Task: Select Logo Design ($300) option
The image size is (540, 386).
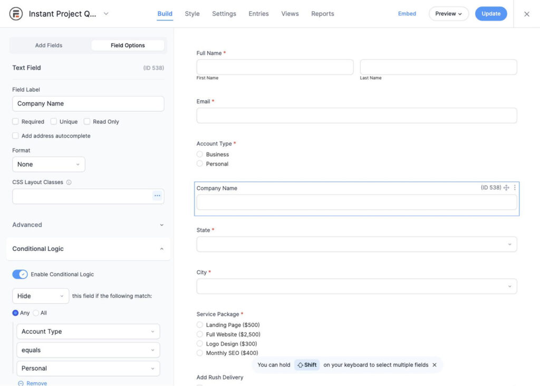Action: 200,344
